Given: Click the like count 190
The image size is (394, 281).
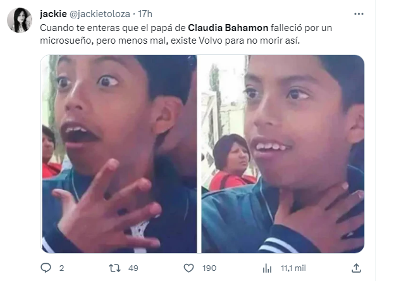Looking at the screenshot, I should 209,268.
